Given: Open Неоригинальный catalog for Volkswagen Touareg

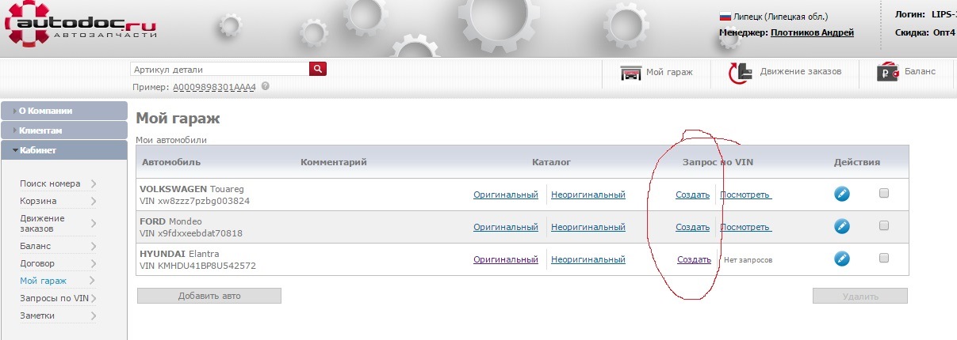Looking at the screenshot, I should (x=588, y=195).
